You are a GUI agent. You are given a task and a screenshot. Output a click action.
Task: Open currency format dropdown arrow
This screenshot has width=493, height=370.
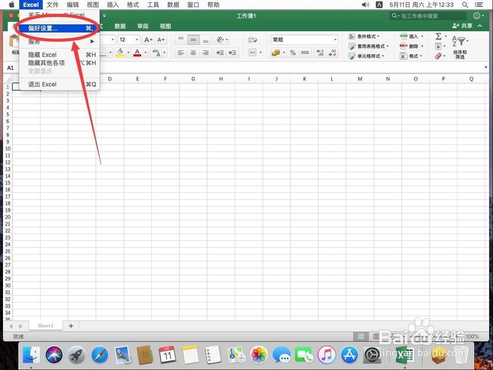click(x=284, y=53)
